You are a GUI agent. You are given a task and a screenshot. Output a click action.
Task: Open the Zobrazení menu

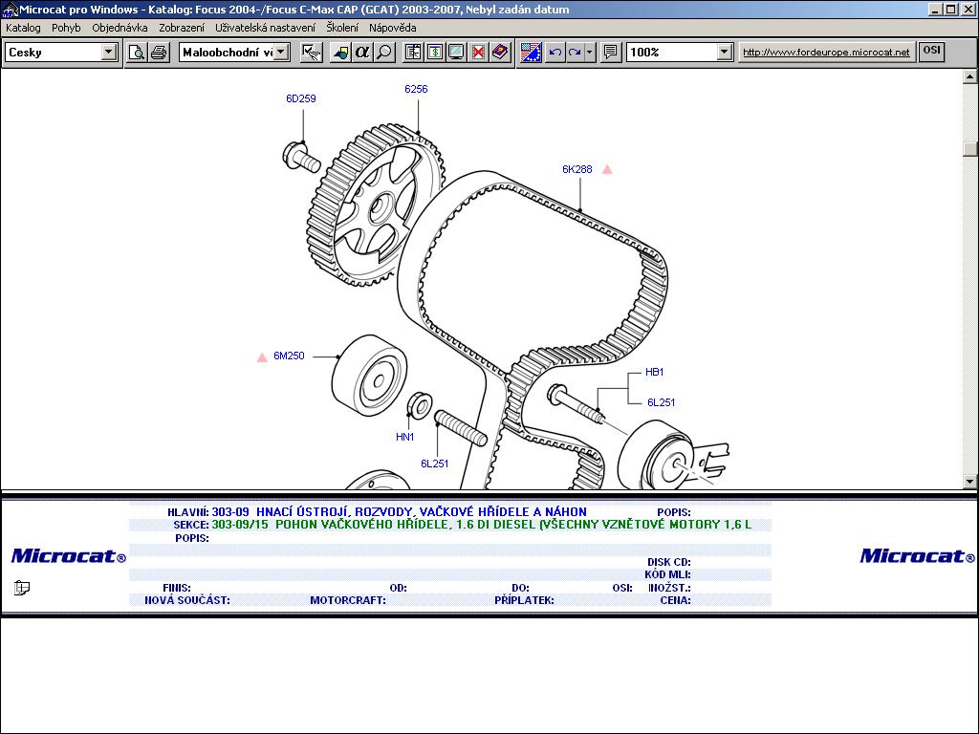(181, 28)
